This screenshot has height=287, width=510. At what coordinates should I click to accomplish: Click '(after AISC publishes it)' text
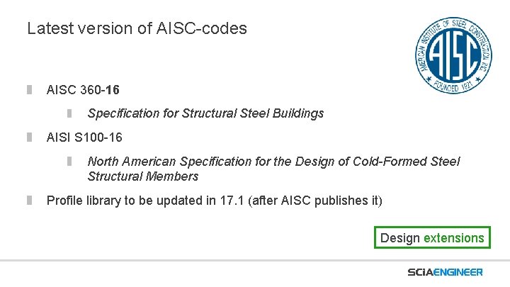tap(314, 201)
